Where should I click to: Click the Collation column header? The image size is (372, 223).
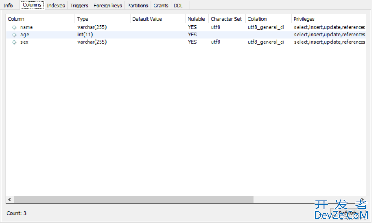tap(268, 19)
